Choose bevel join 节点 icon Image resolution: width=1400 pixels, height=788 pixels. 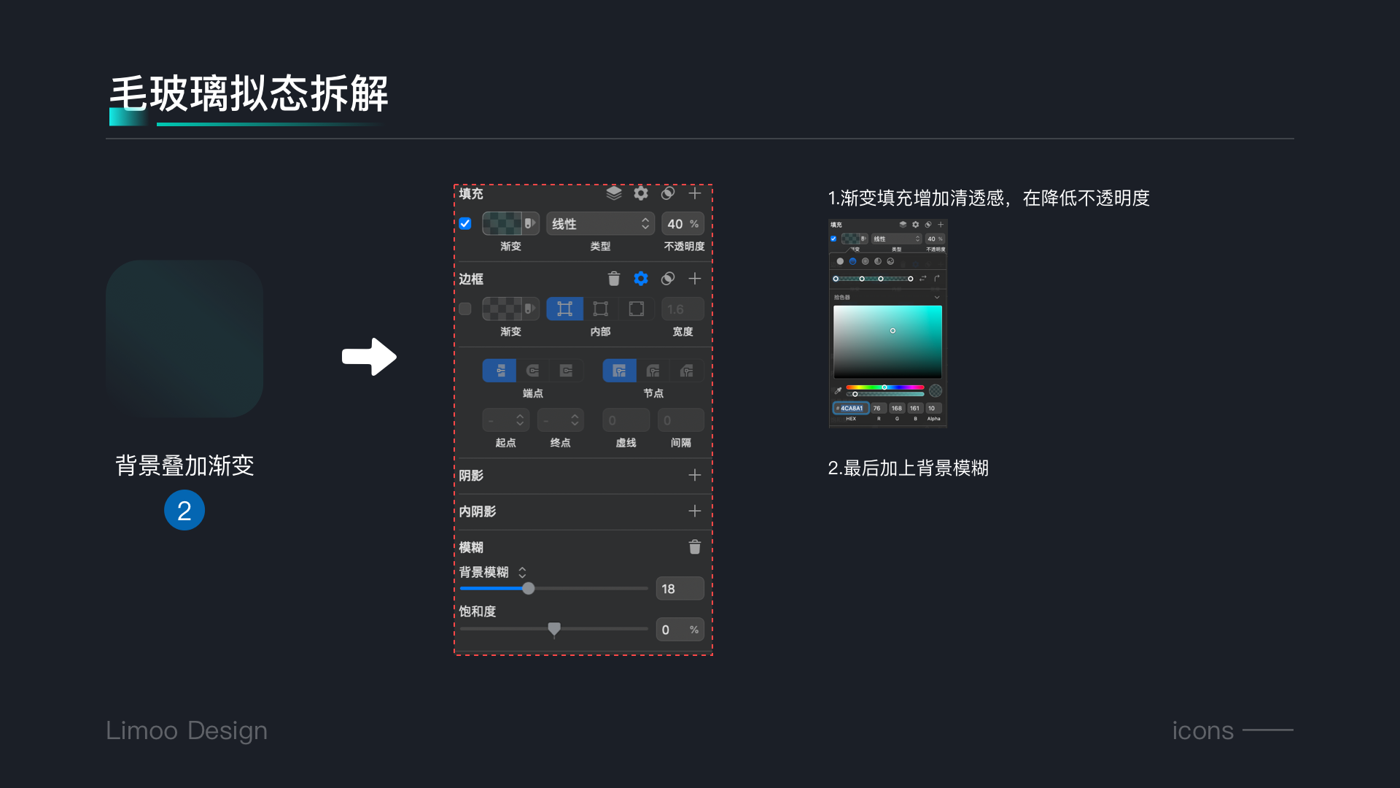[x=687, y=371]
